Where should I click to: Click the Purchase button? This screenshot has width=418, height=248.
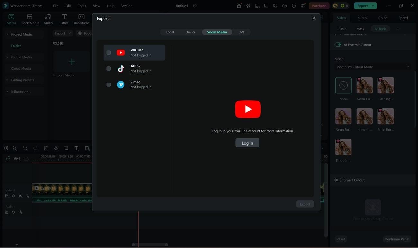319,6
